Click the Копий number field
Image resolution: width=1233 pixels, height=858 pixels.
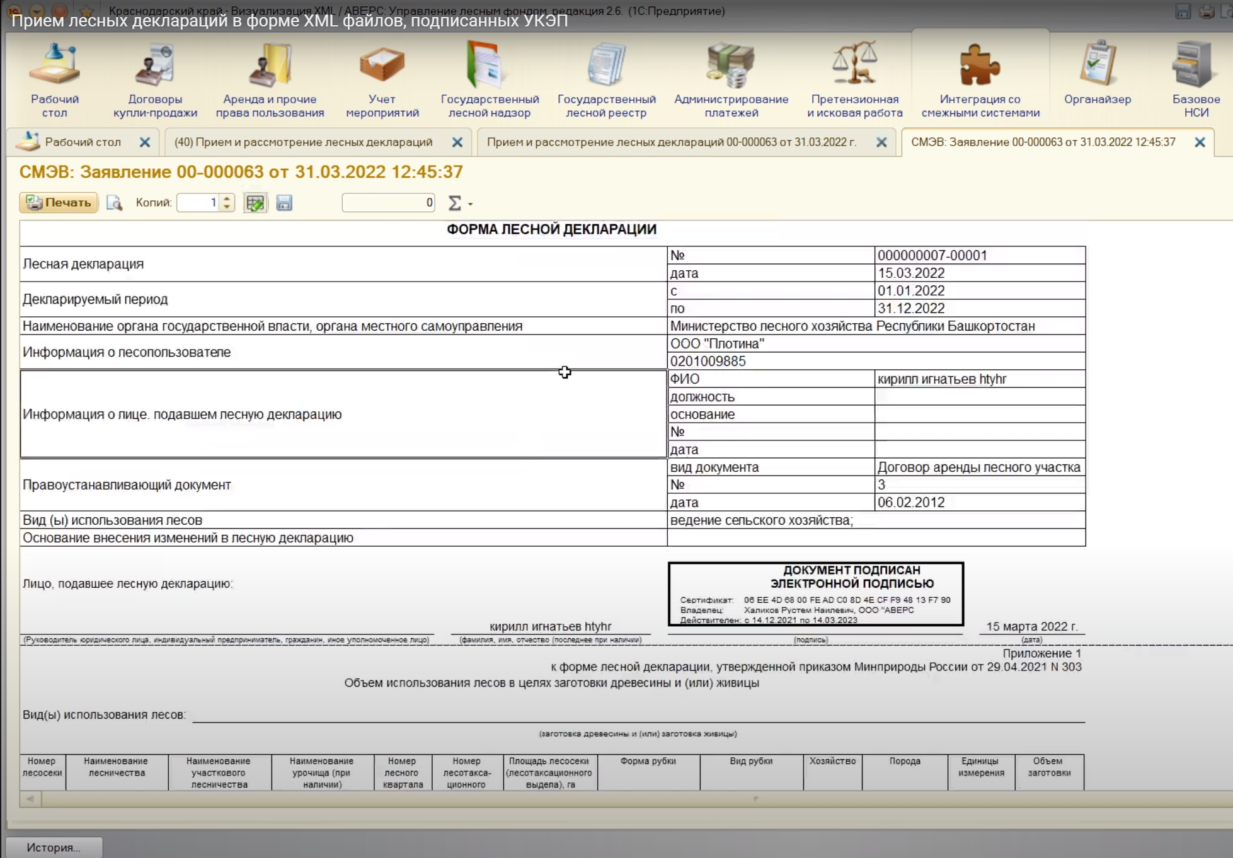click(x=198, y=203)
